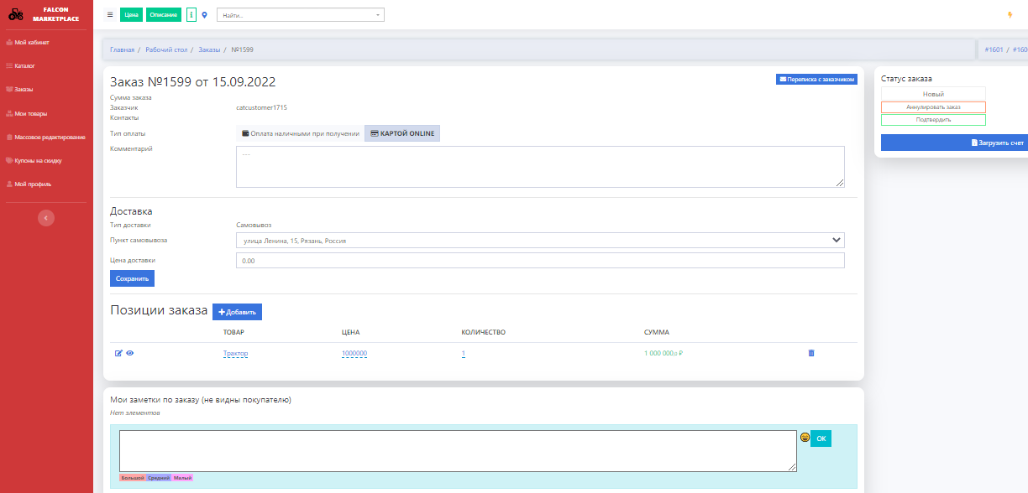Click the 'Подтвердить' order status button
This screenshot has width=1028, height=493.
click(x=933, y=120)
